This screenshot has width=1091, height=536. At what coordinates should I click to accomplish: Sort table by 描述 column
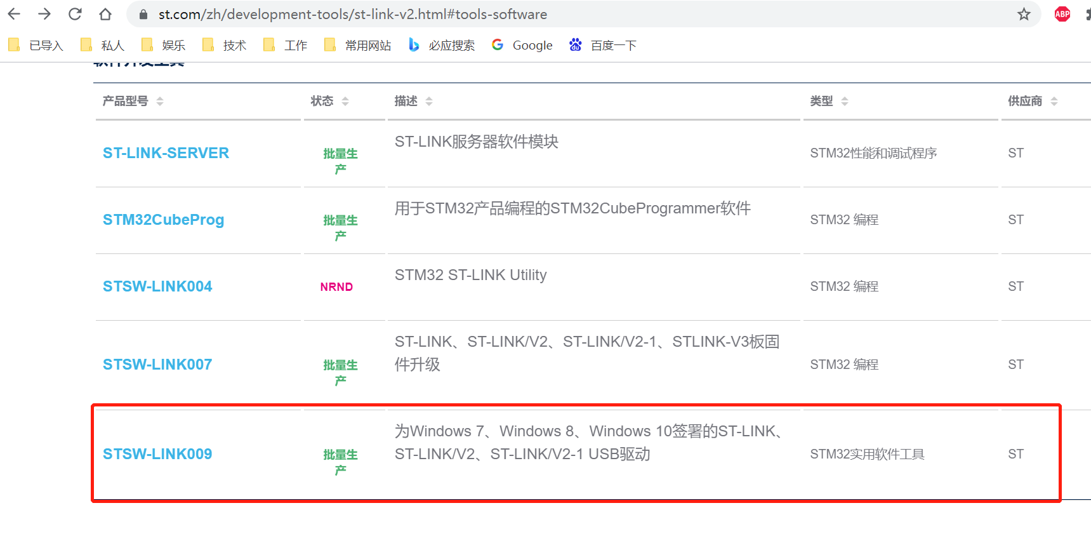(x=413, y=101)
